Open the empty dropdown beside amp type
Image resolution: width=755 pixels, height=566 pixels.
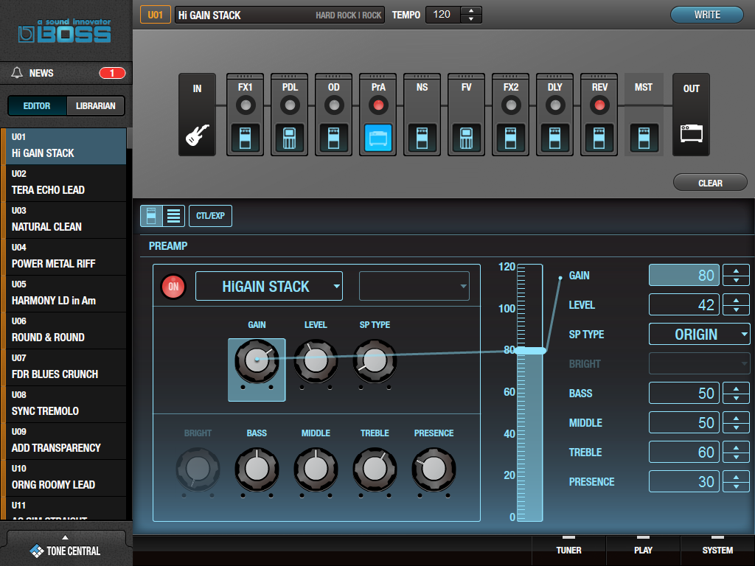pos(414,286)
